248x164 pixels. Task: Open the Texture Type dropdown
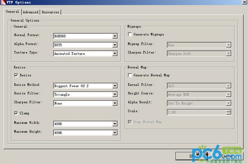tap(86, 54)
